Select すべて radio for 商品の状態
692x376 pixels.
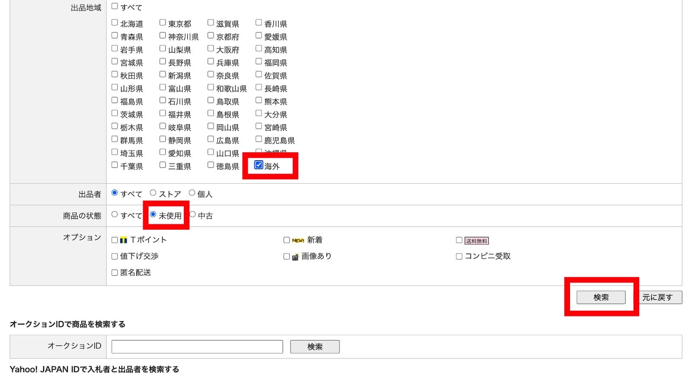click(x=115, y=215)
